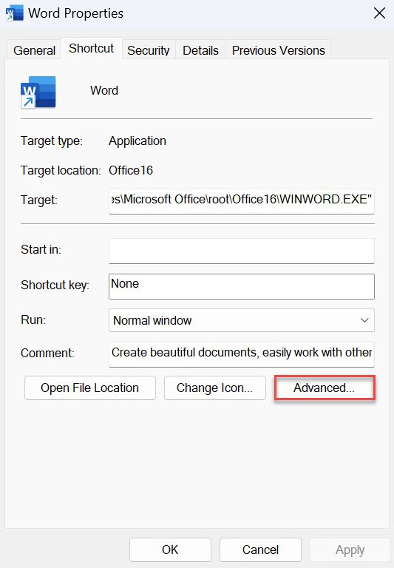Close the Word Properties dialog
The image size is (394, 568).
coord(379,13)
